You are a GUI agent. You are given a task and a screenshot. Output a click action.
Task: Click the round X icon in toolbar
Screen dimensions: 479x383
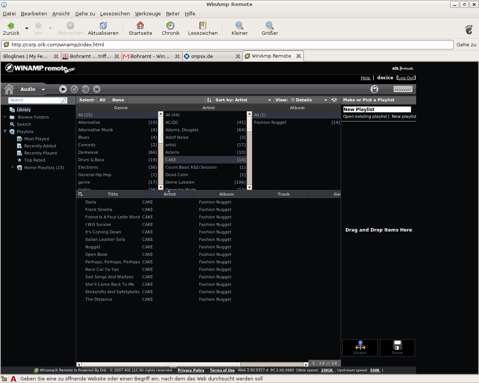click(x=97, y=89)
